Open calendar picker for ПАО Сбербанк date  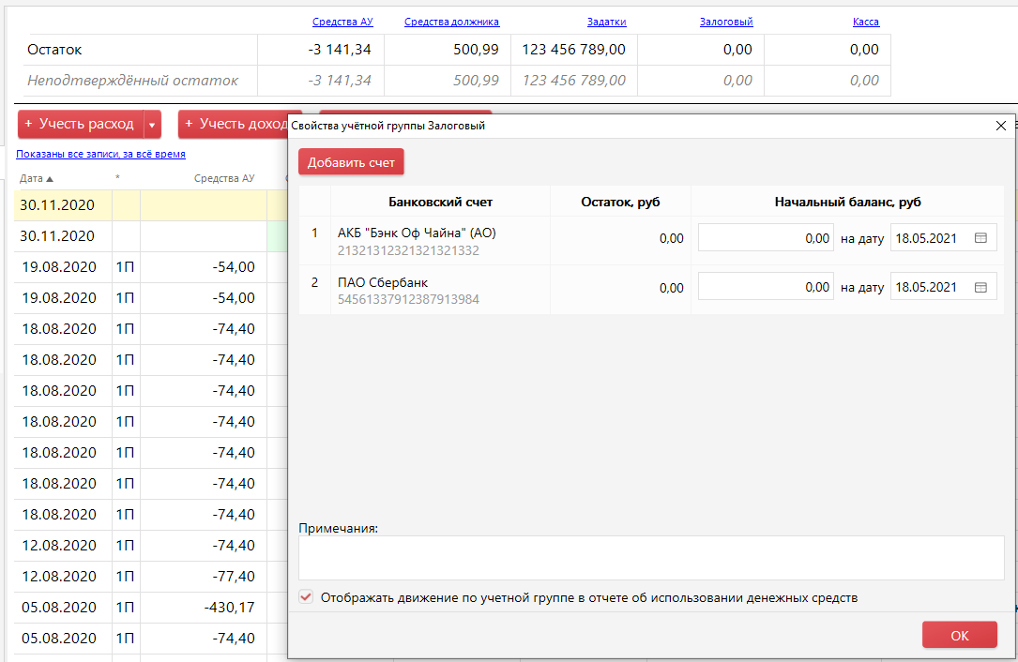pos(980,287)
